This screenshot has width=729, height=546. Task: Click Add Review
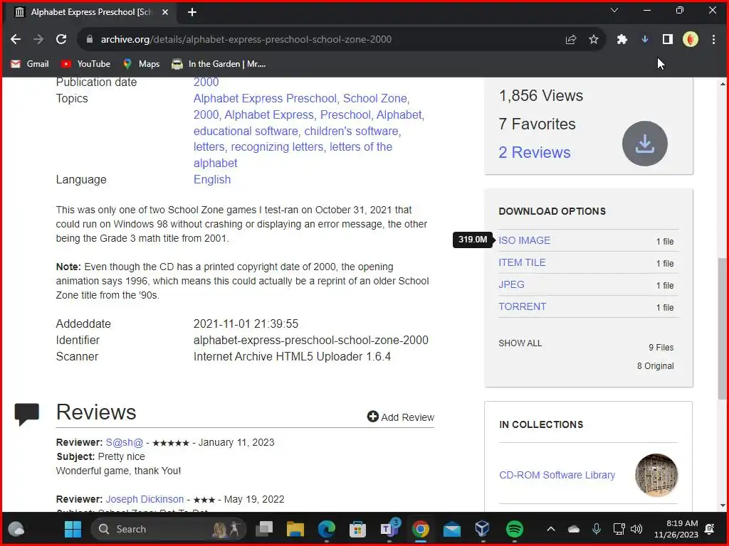click(x=401, y=417)
